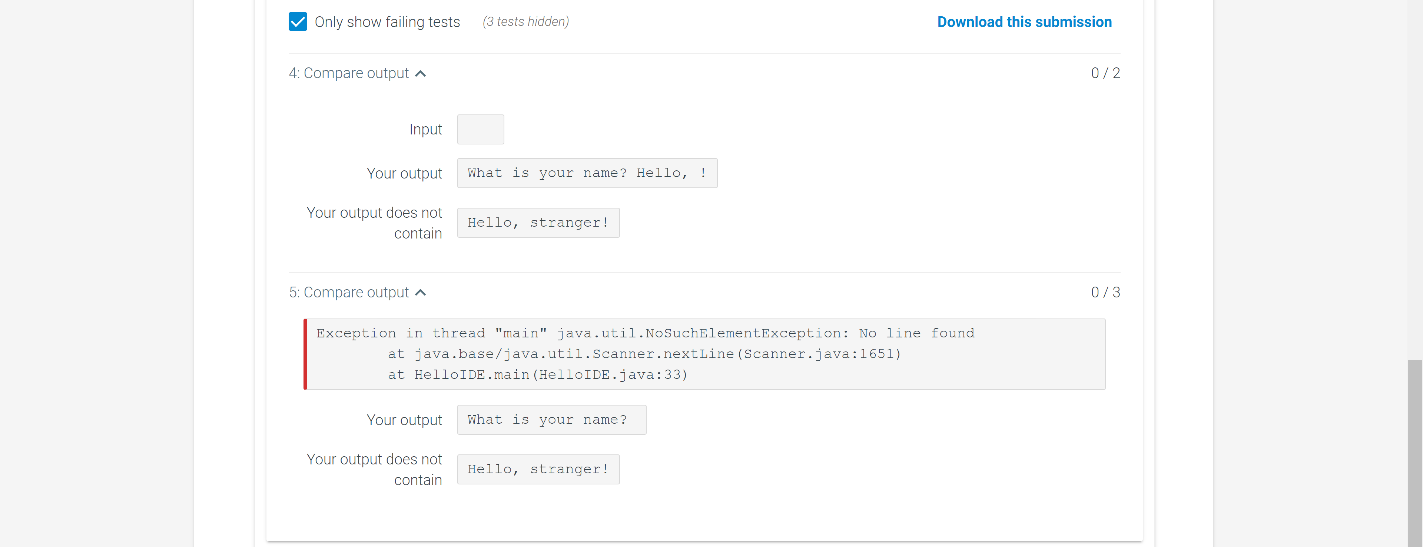The height and width of the screenshot is (547, 1423).
Task: Click the '(3 tests hidden)' note
Action: click(x=525, y=21)
